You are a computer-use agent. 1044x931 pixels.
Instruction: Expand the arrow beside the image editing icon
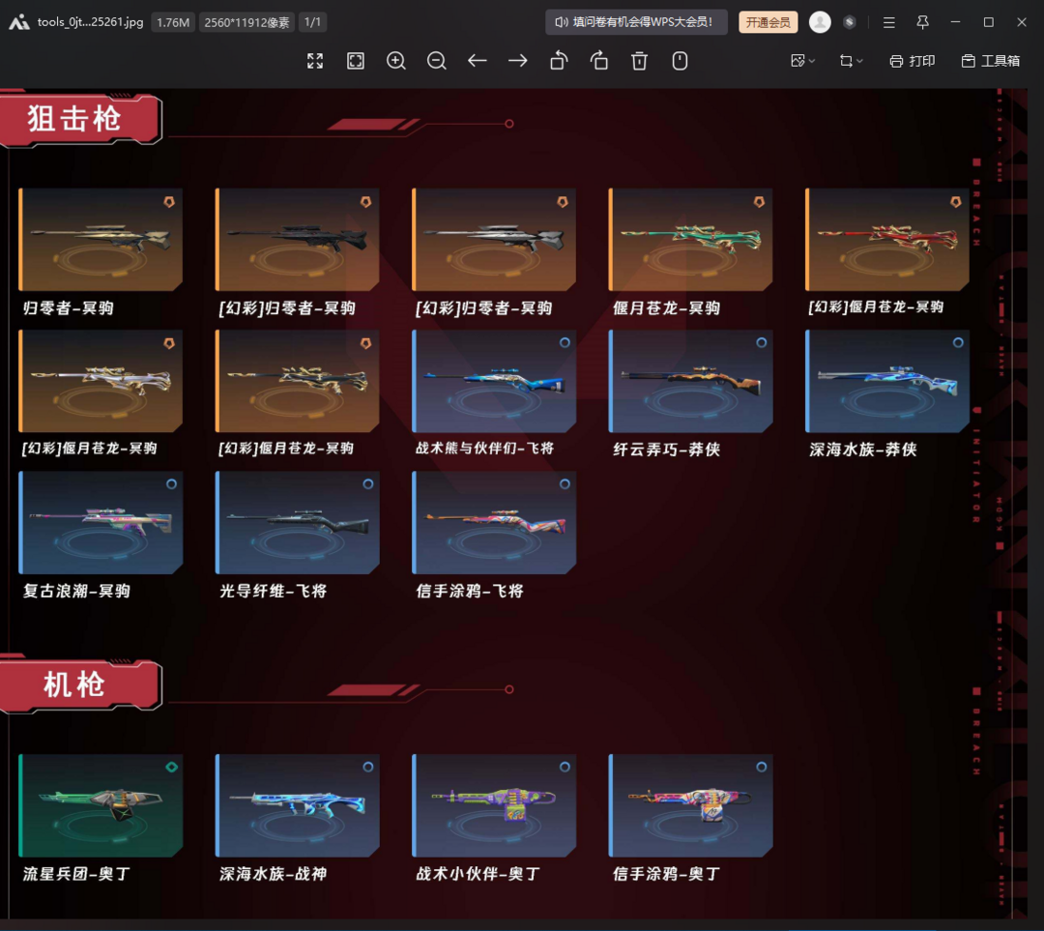click(x=812, y=61)
